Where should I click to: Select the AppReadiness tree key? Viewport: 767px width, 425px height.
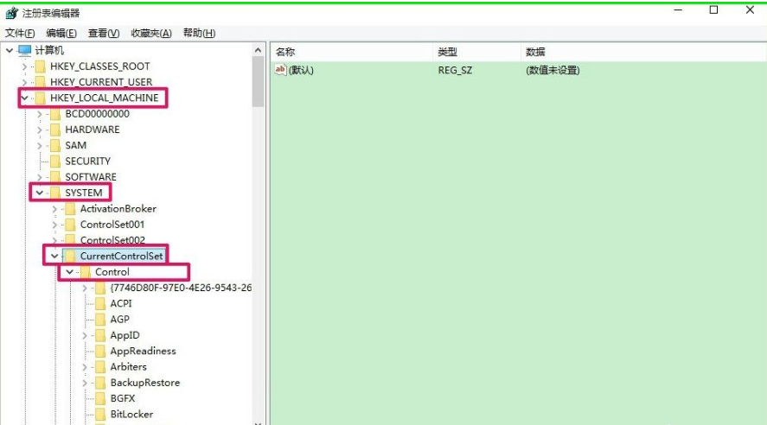click(x=143, y=352)
